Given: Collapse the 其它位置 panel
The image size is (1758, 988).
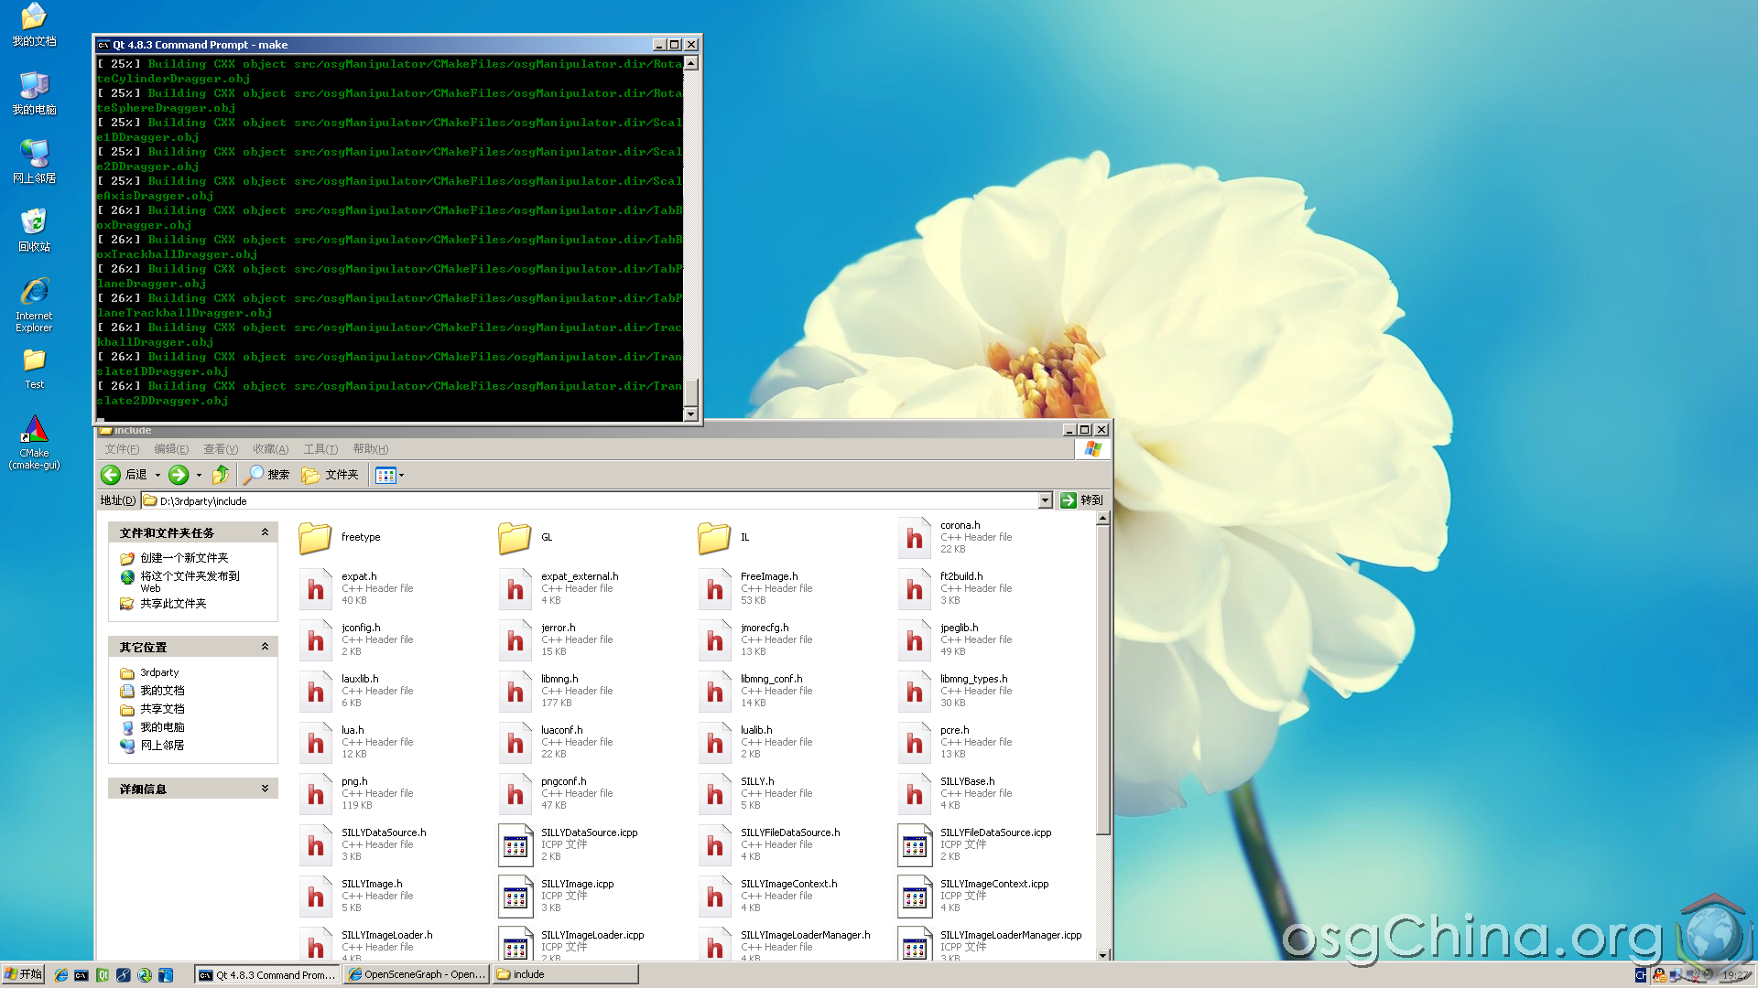Looking at the screenshot, I should [x=265, y=647].
